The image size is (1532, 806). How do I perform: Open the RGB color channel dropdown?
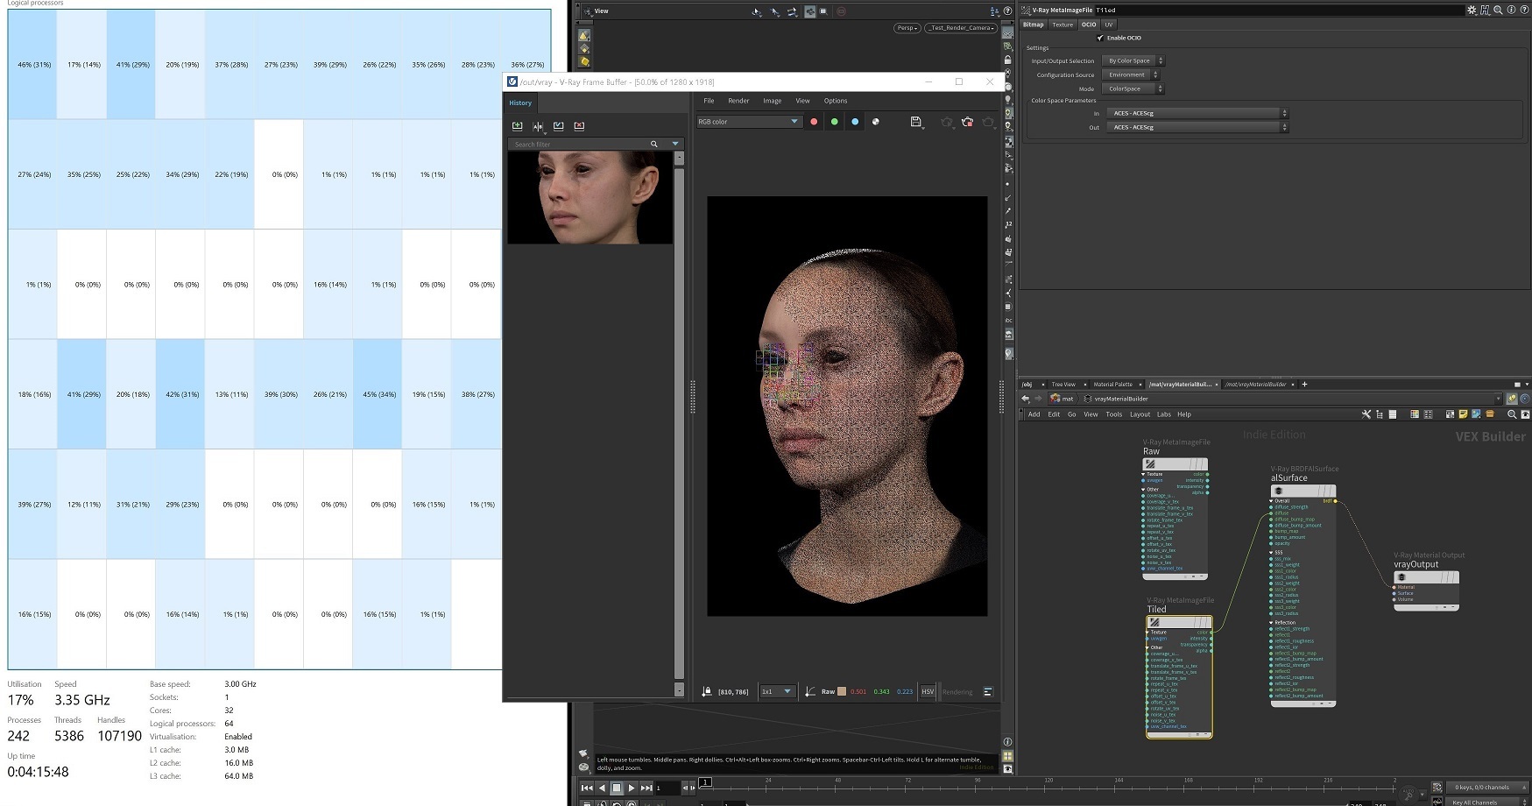pos(748,122)
